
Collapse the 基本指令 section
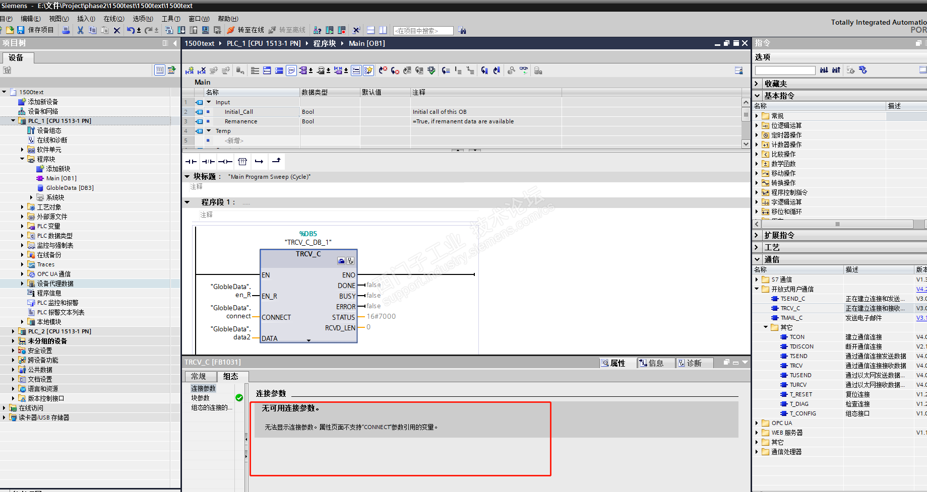pos(757,96)
